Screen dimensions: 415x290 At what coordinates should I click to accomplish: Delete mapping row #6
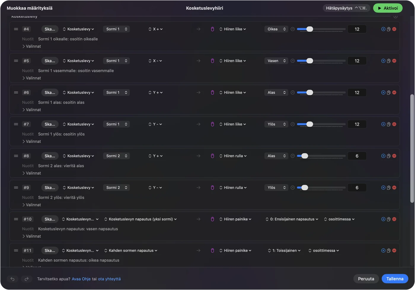tap(394, 93)
